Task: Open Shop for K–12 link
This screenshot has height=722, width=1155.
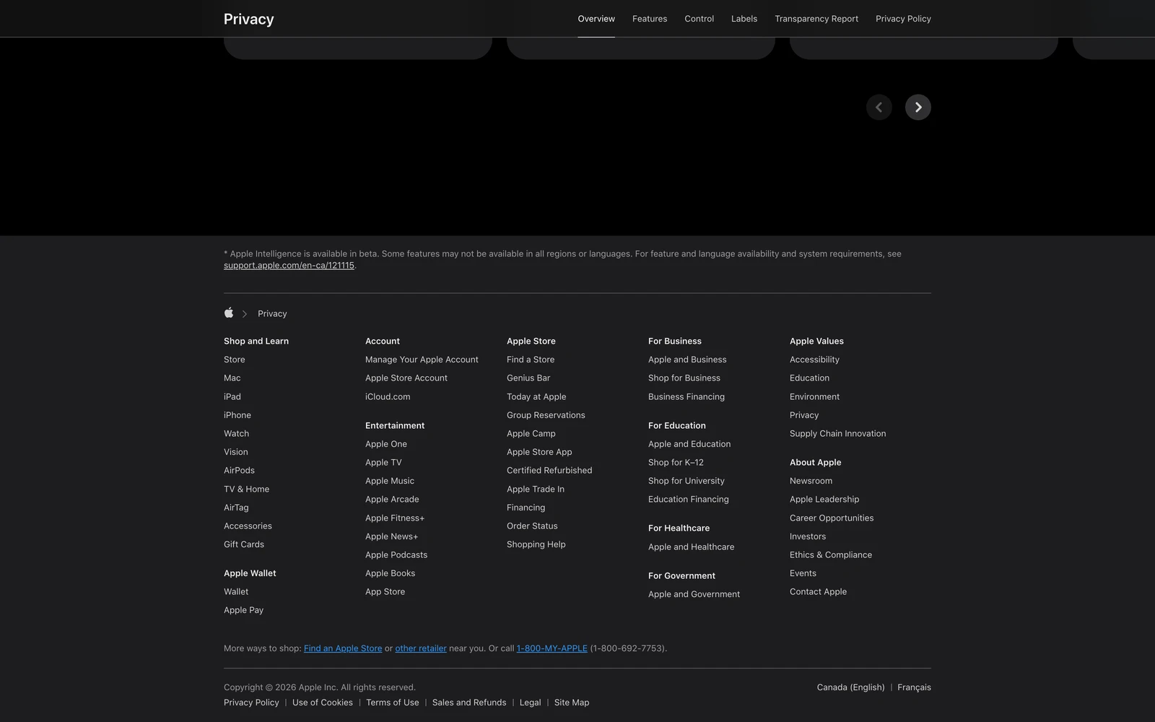Action: 676,463
